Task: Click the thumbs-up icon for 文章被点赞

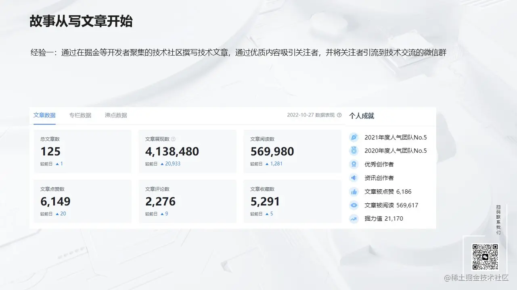Action: 354,192
